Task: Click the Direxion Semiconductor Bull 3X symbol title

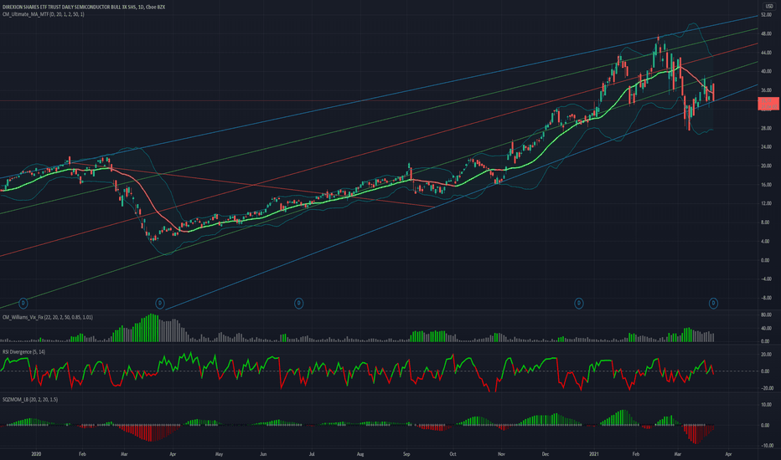Action: tap(84, 7)
